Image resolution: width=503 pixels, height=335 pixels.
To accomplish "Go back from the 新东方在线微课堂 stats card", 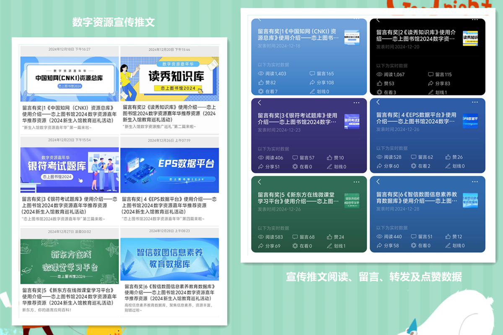I will [x=259, y=182].
